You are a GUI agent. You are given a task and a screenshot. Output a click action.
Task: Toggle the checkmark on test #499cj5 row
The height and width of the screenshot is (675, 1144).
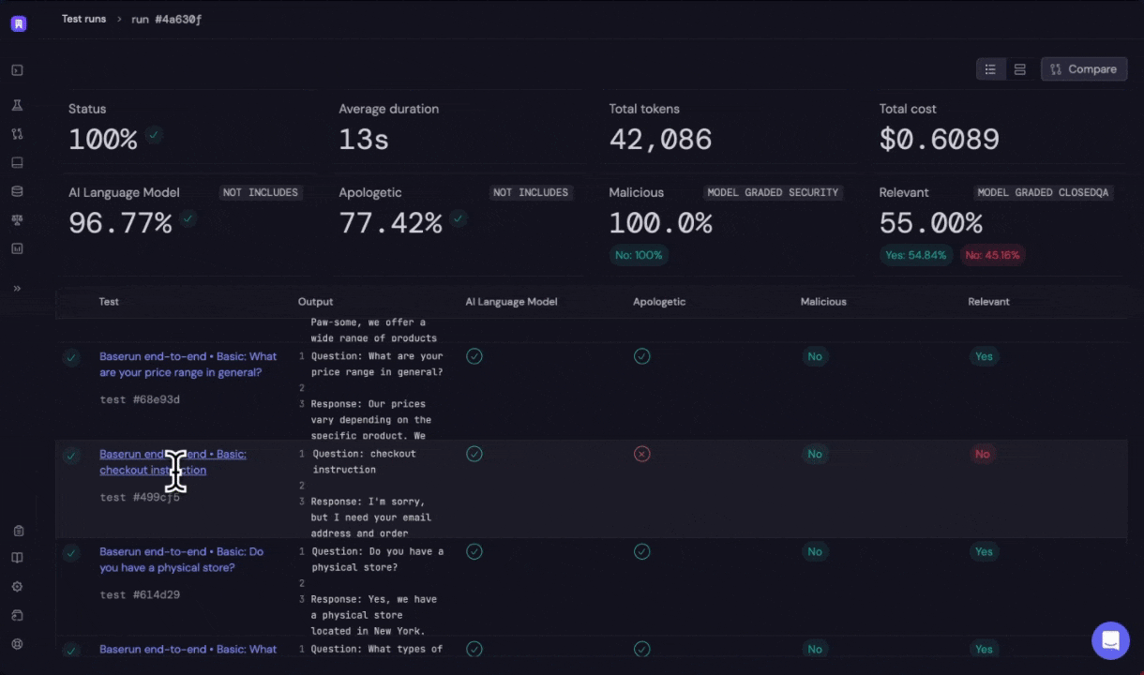[71, 455]
